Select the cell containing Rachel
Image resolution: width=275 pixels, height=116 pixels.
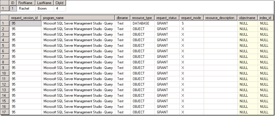(x=26, y=8)
